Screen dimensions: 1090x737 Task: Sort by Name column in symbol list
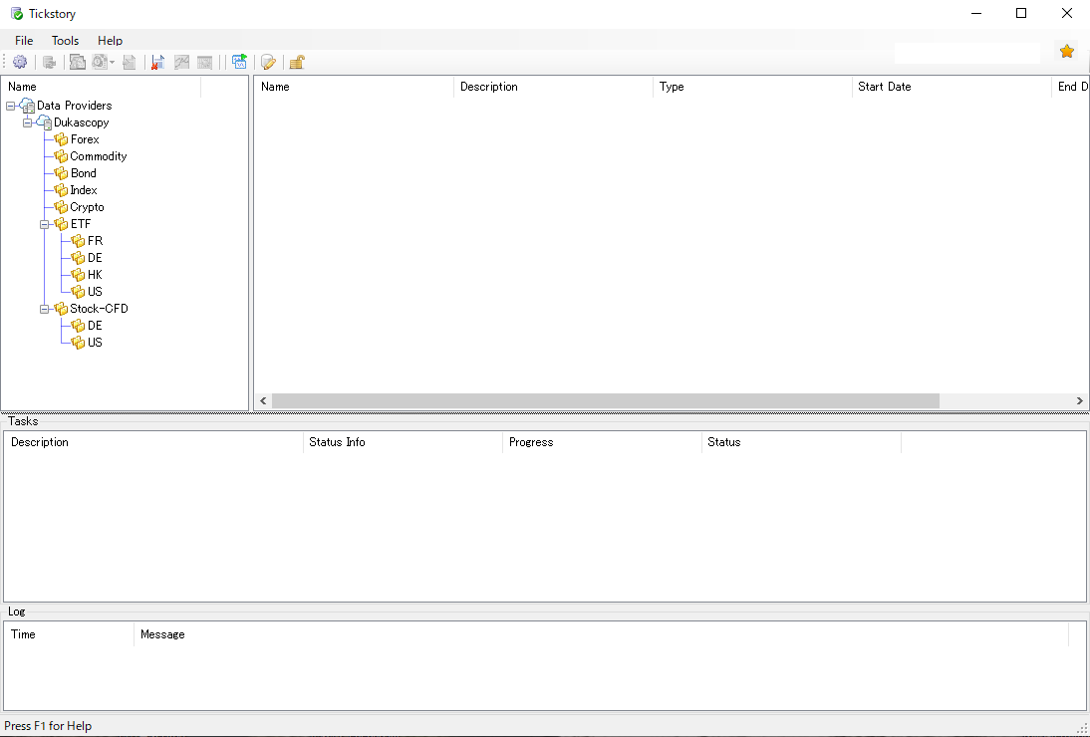coord(355,87)
